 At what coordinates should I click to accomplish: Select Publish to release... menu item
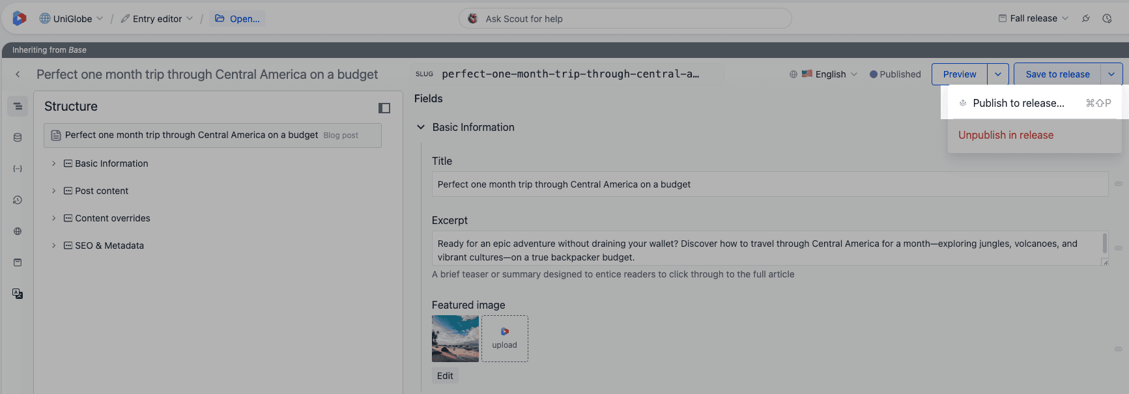point(1035,103)
